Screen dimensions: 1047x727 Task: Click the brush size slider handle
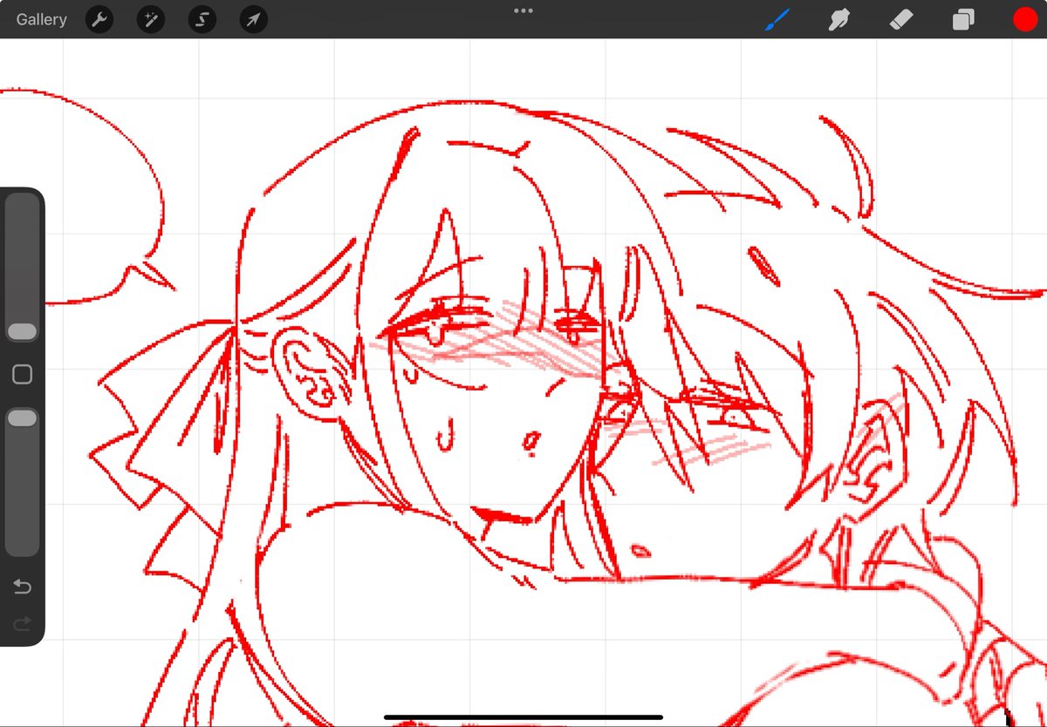[22, 331]
